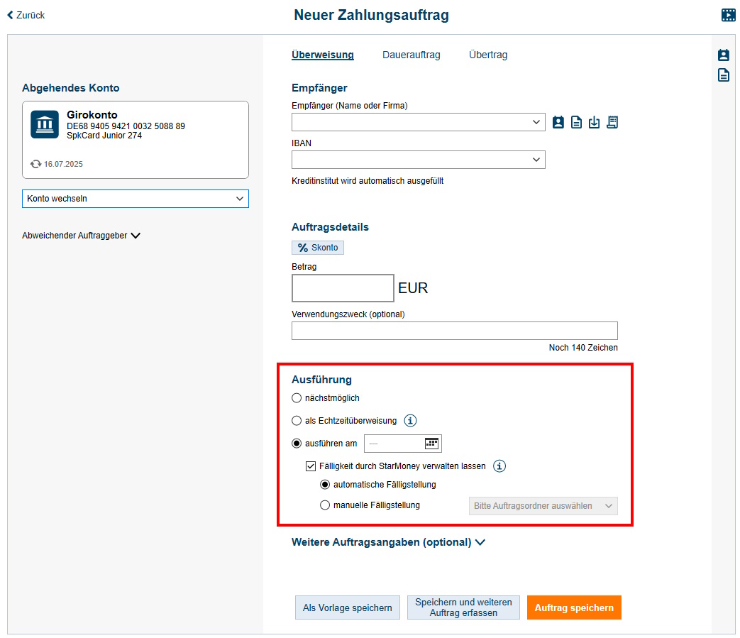This screenshot has height=638, width=740.
Task: Click the document template icon beside Empfänger field
Action: tap(577, 122)
